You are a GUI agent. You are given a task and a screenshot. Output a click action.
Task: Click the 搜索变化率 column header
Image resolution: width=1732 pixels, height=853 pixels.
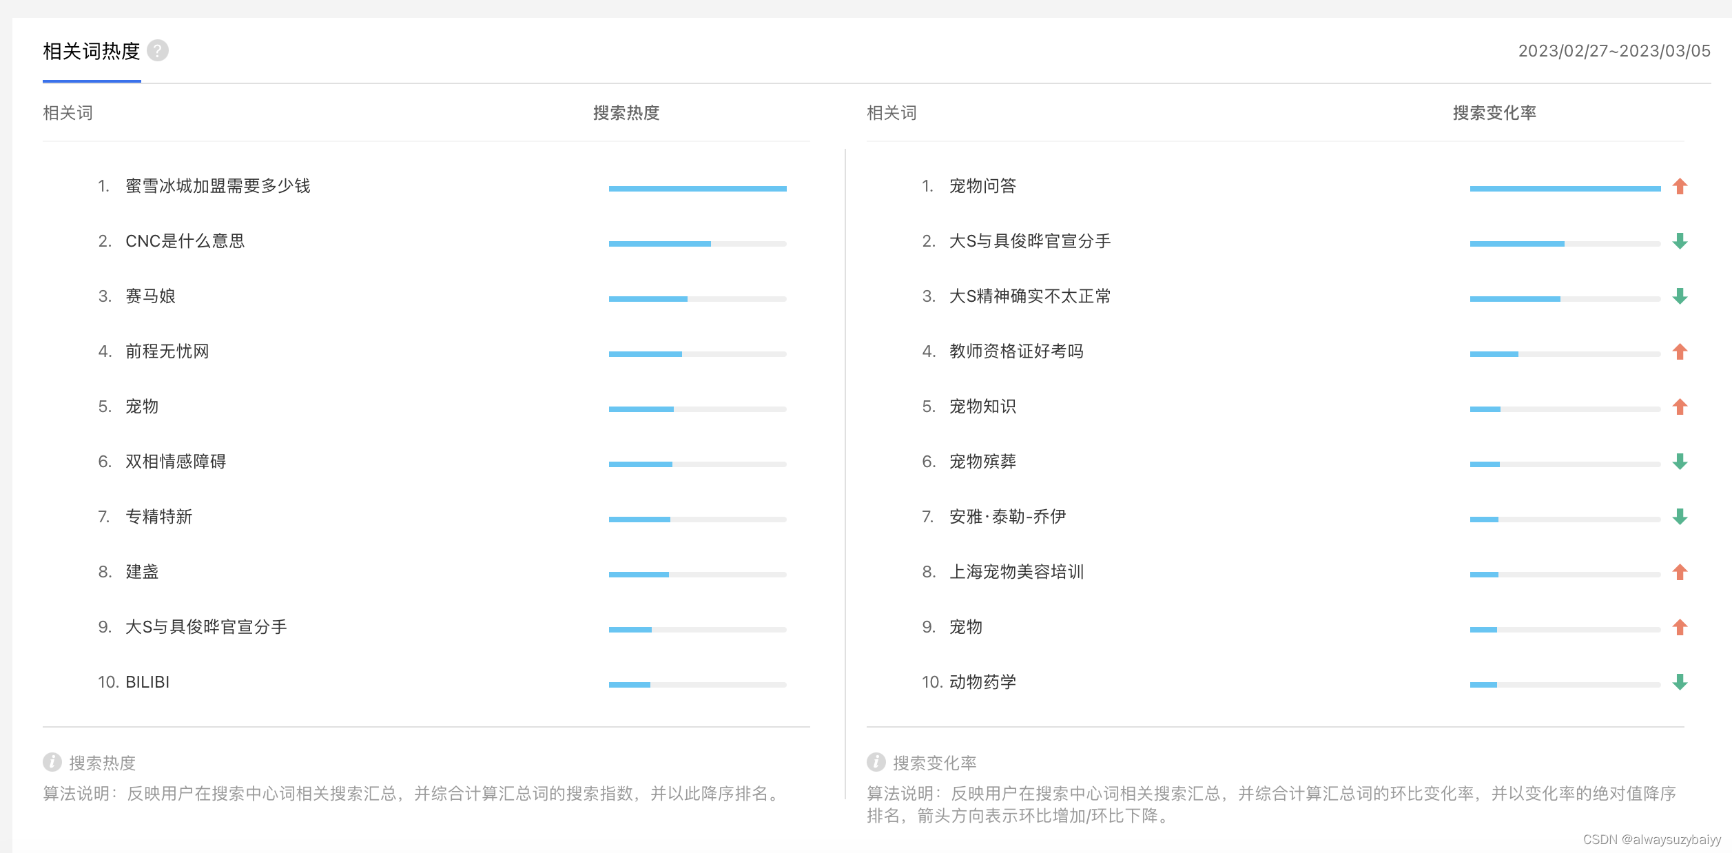pos(1494,113)
